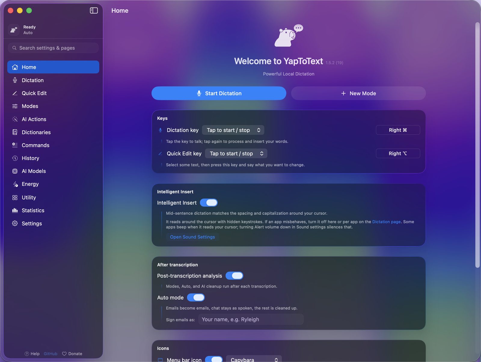The width and height of the screenshot is (481, 362).
Task: Open Energy page
Action: click(53, 184)
